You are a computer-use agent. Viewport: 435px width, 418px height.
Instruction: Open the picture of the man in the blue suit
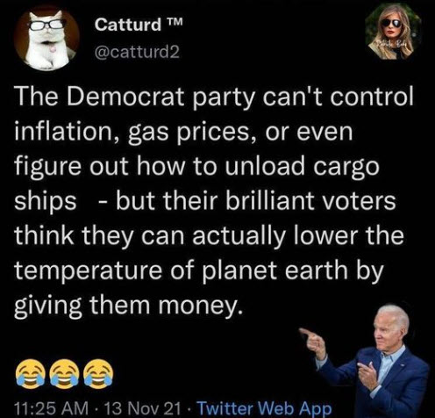click(366, 362)
